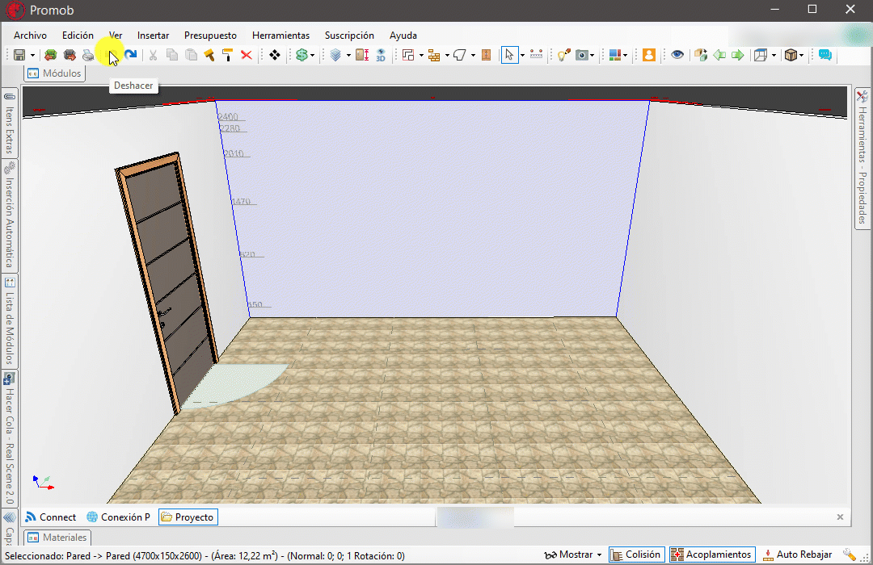Expand the layers dropdown arrow
Viewport: 873px width, 565px height.
pyautogui.click(x=348, y=55)
